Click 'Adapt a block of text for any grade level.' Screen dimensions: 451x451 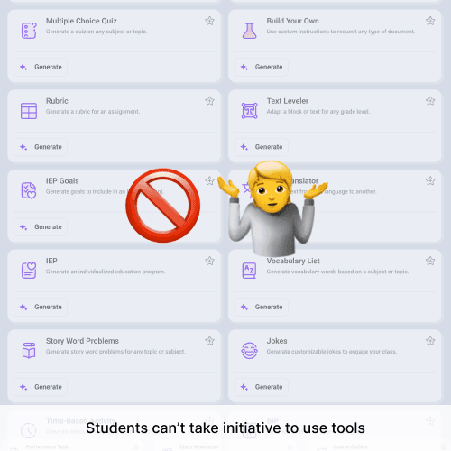(x=318, y=112)
